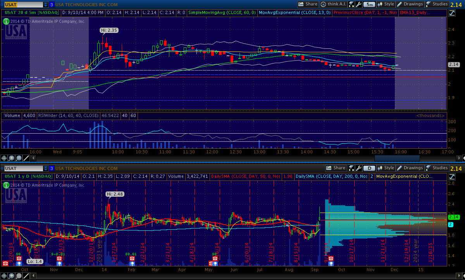The image size is (465, 280).
Task: Expand the USAT symbol dropdown on lower chart
Action: (46, 168)
